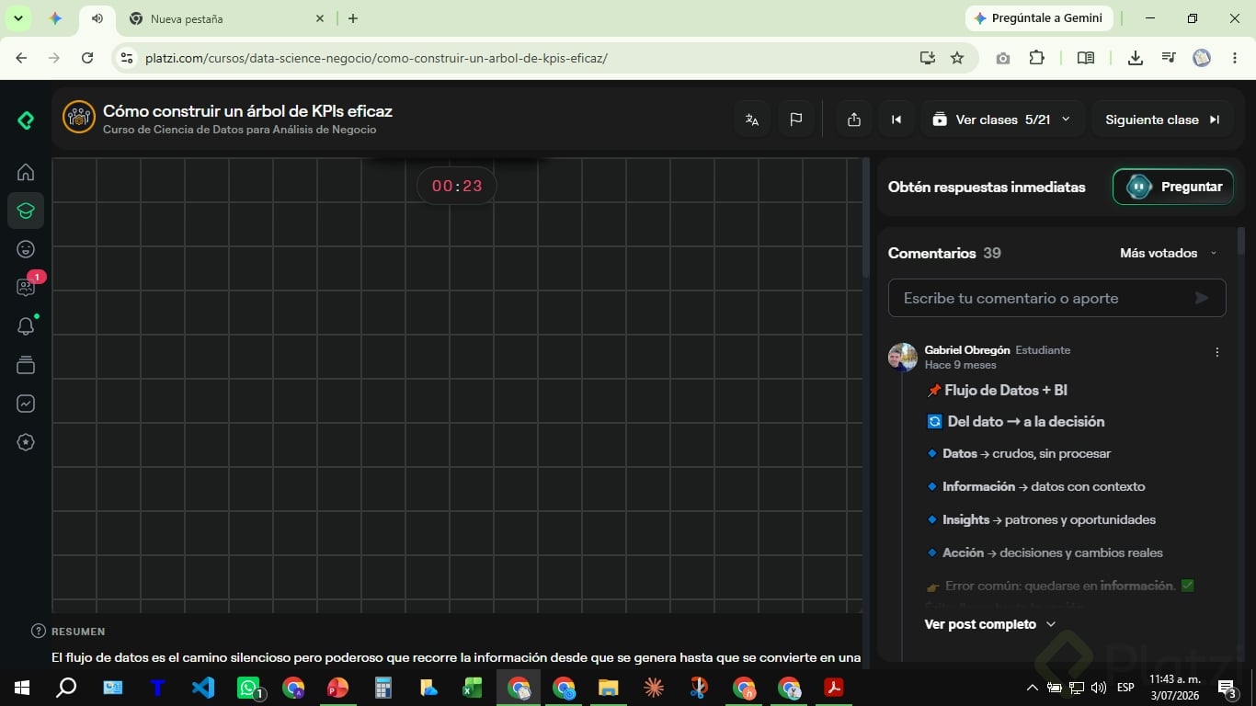Expand Ver post completo
This screenshot has height=706, width=1256.
990,624
